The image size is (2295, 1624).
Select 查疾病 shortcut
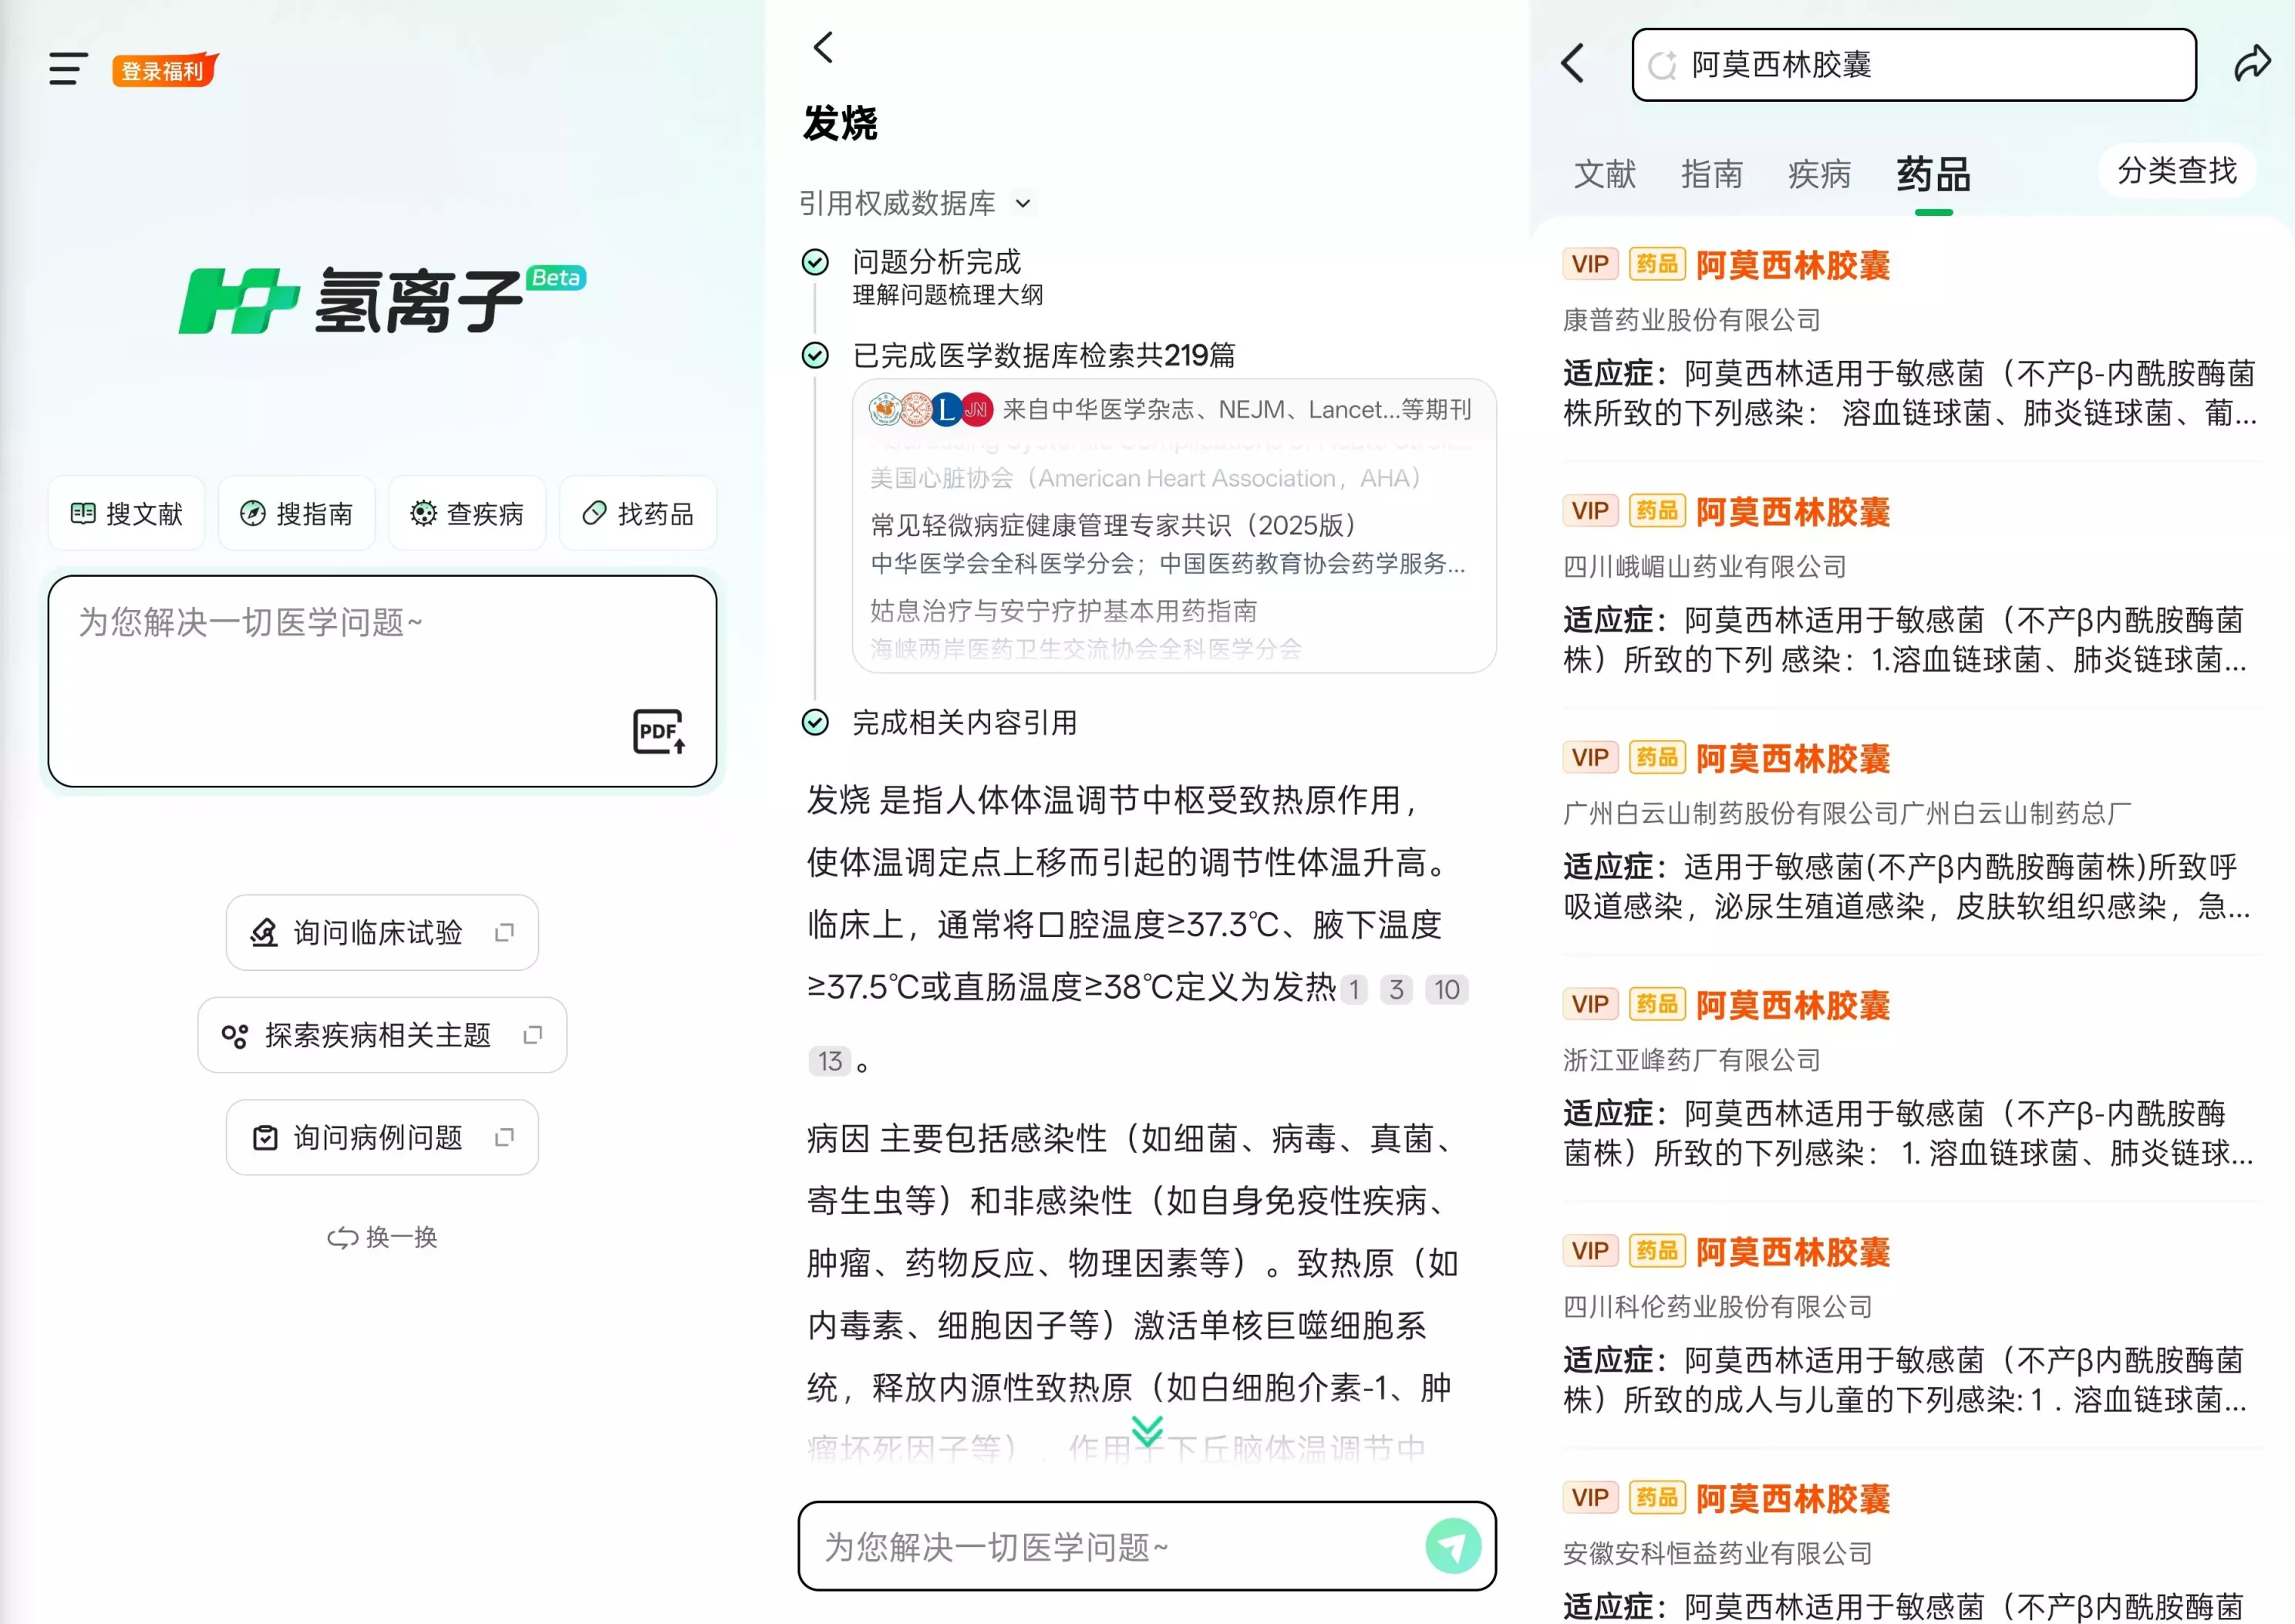tap(467, 513)
